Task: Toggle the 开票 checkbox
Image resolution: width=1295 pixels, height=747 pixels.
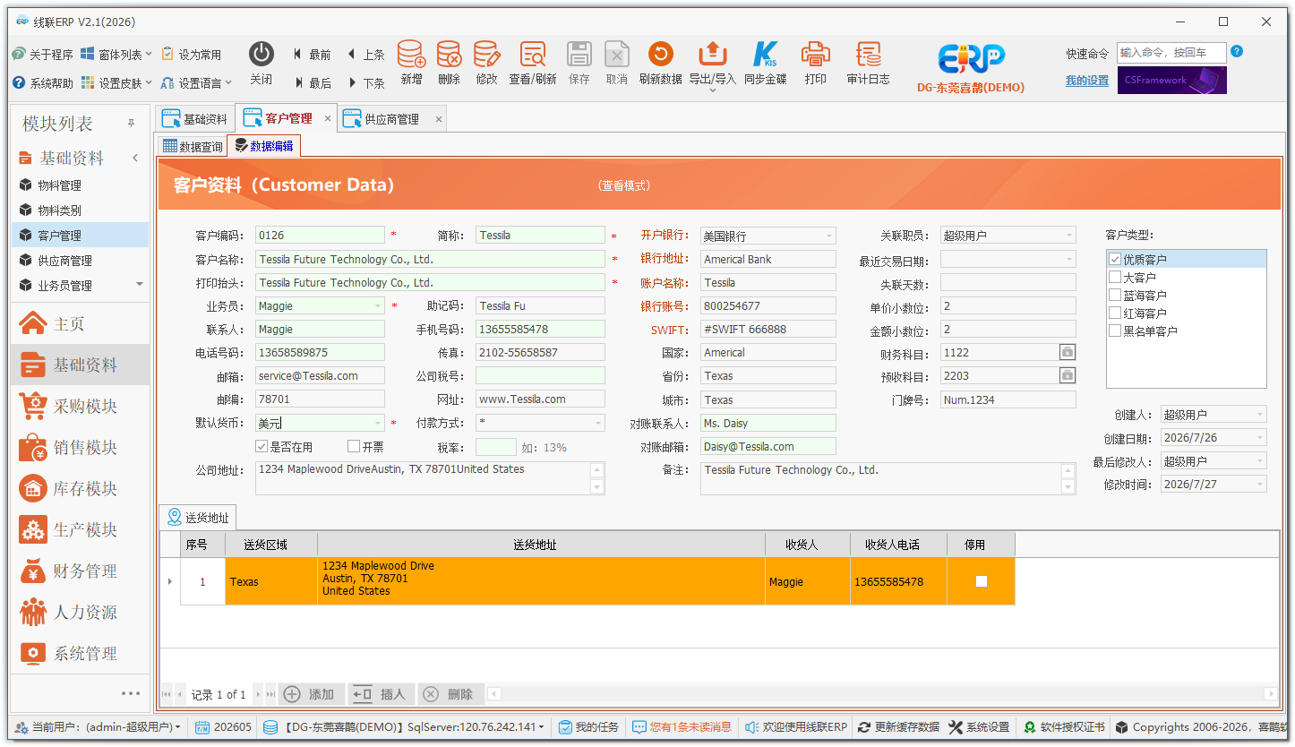Action: (354, 447)
